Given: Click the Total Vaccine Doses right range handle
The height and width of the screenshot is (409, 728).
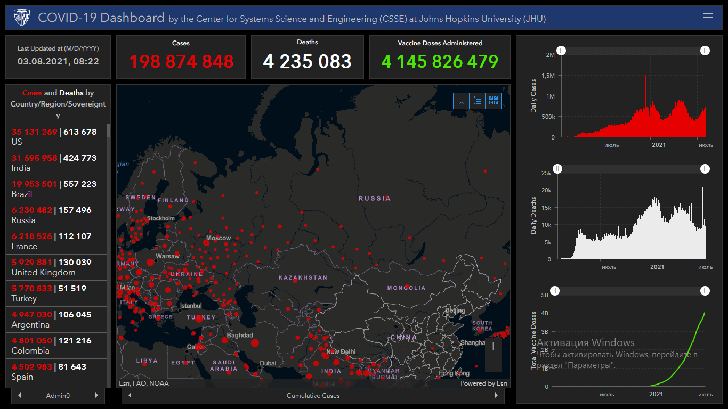Looking at the screenshot, I should pos(705,291).
